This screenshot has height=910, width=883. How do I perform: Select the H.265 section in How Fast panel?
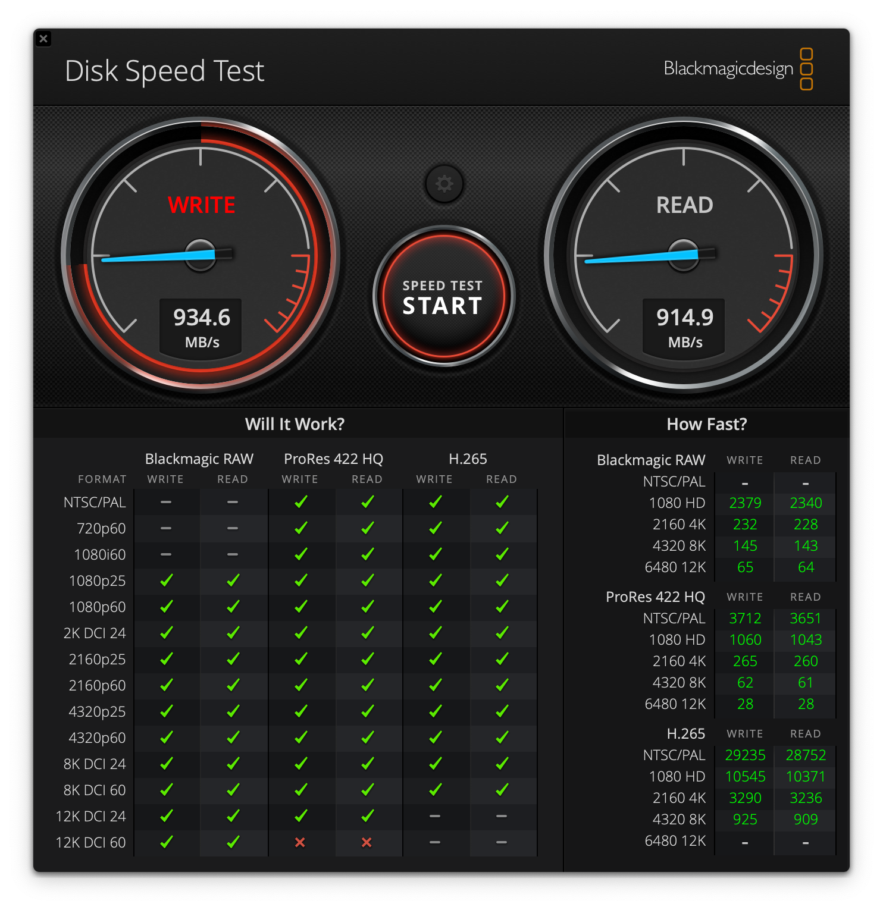(687, 733)
